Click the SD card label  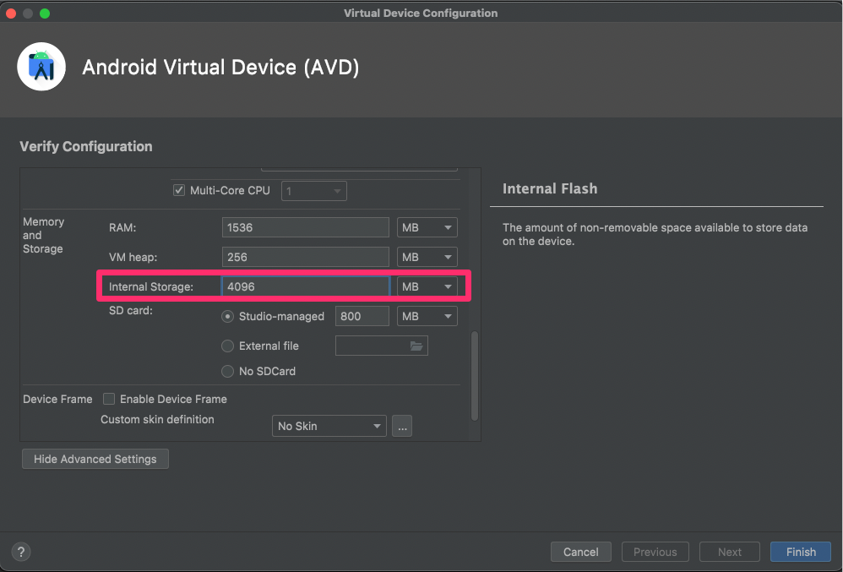point(131,310)
